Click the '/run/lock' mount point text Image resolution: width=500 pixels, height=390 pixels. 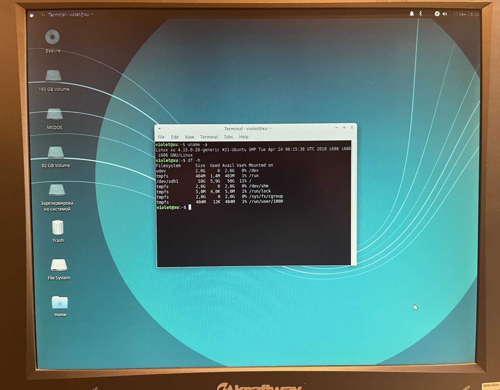pos(260,191)
